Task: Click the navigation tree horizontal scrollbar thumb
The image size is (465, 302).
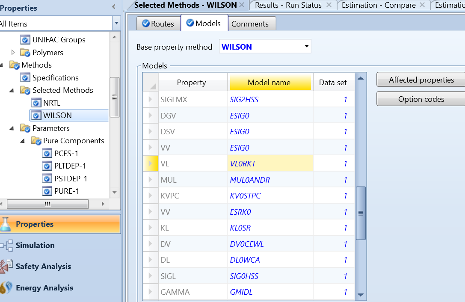Action: (48, 204)
